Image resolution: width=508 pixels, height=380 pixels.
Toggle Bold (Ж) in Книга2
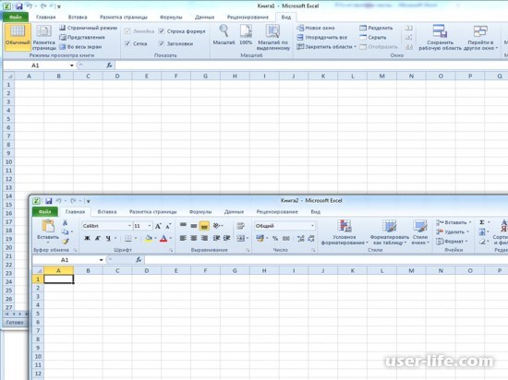point(87,238)
